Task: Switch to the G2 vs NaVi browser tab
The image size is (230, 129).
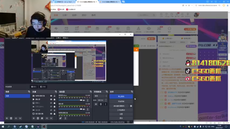Action: coord(64,2)
